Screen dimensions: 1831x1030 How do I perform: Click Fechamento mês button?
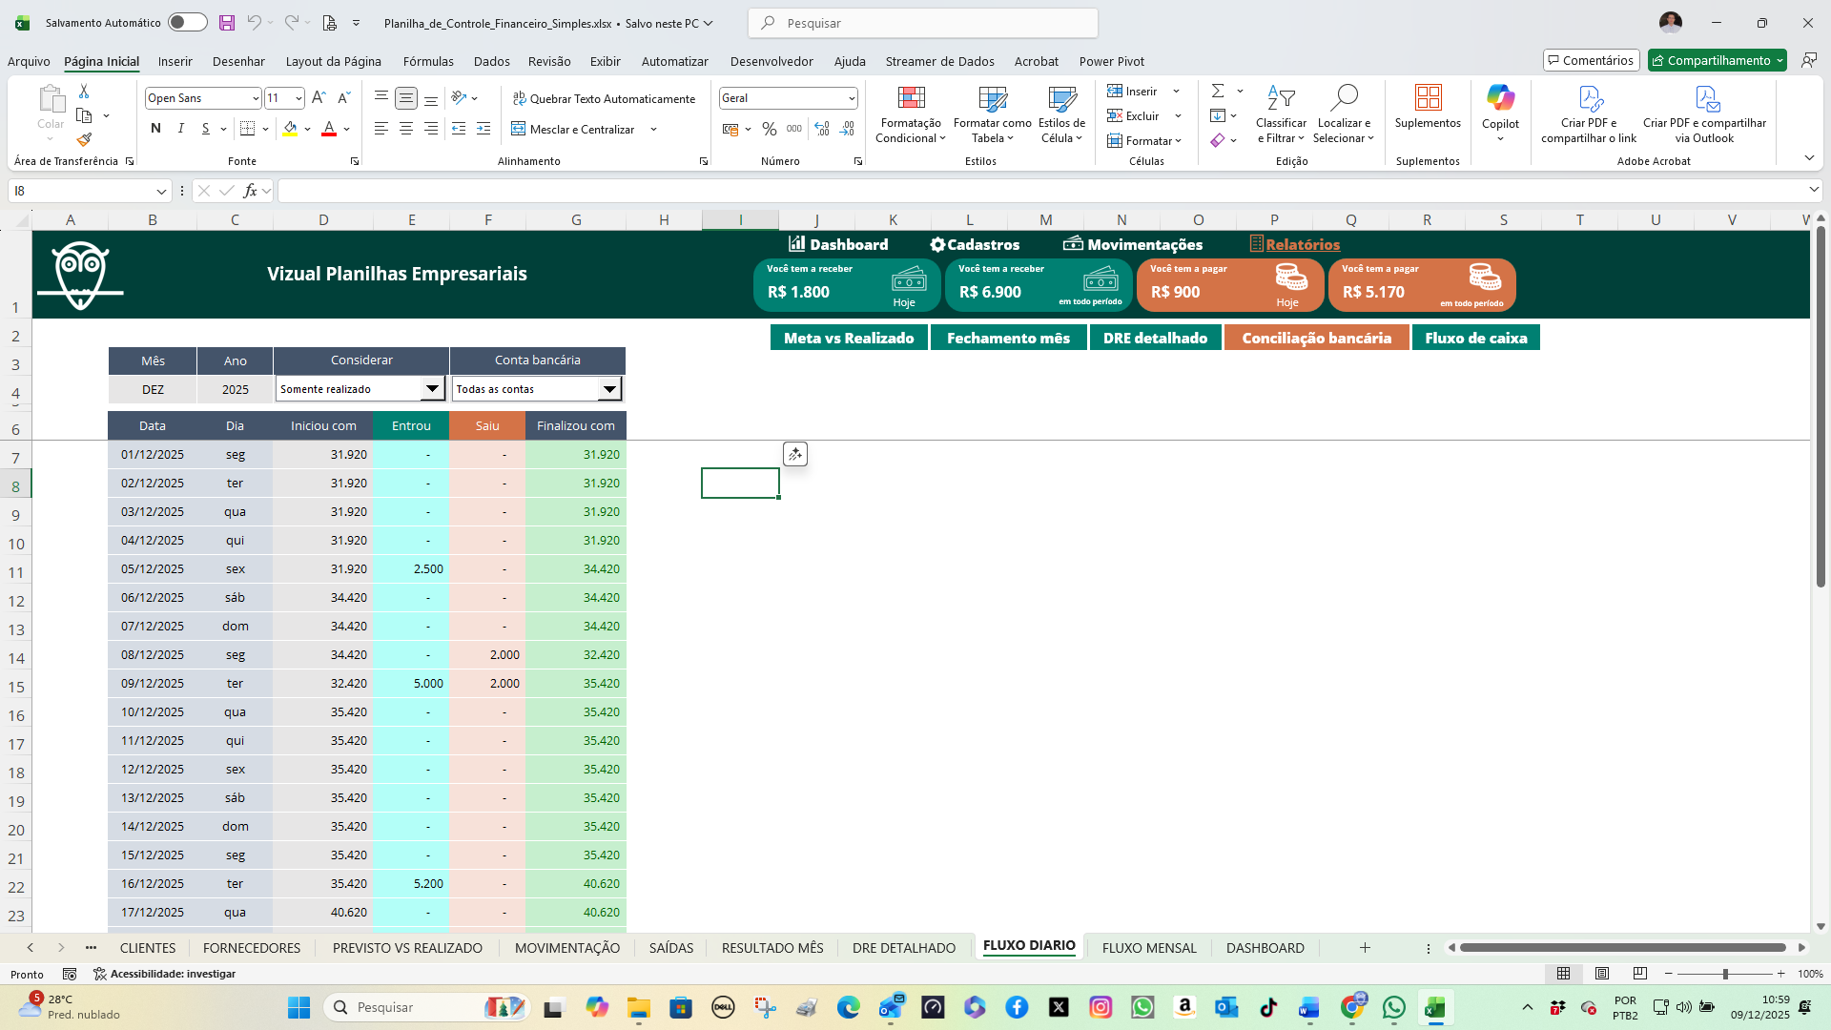(1008, 338)
